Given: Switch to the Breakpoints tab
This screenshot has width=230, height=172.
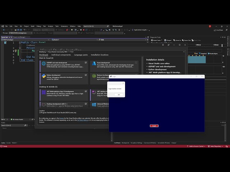Looking at the screenshot, I should click(x=125, y=143).
